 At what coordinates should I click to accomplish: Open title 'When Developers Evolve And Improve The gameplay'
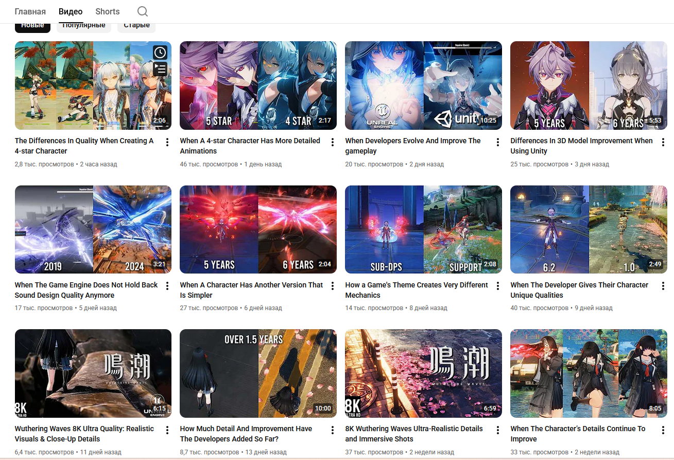point(413,146)
